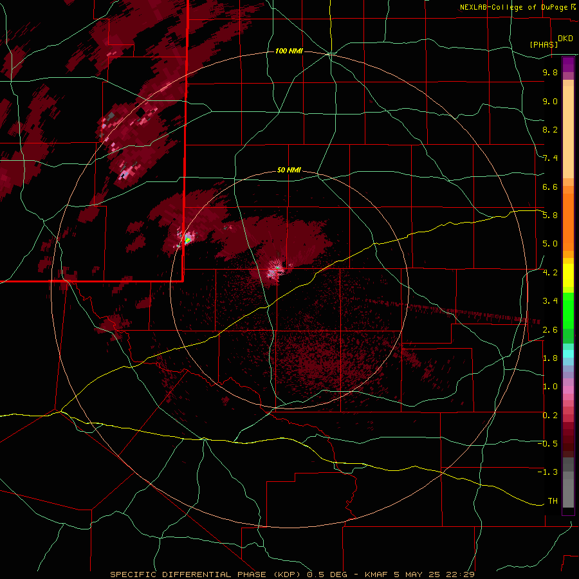
Task: Click the Specific Differential Phase (KDP) caption
Action: [x=205, y=574]
